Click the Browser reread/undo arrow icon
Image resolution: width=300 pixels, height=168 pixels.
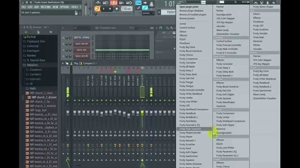pyautogui.click(x=27, y=28)
